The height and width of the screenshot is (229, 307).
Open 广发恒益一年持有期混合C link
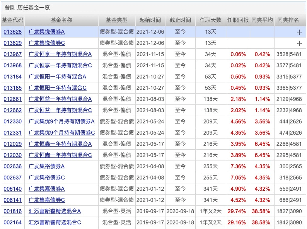point(60,110)
